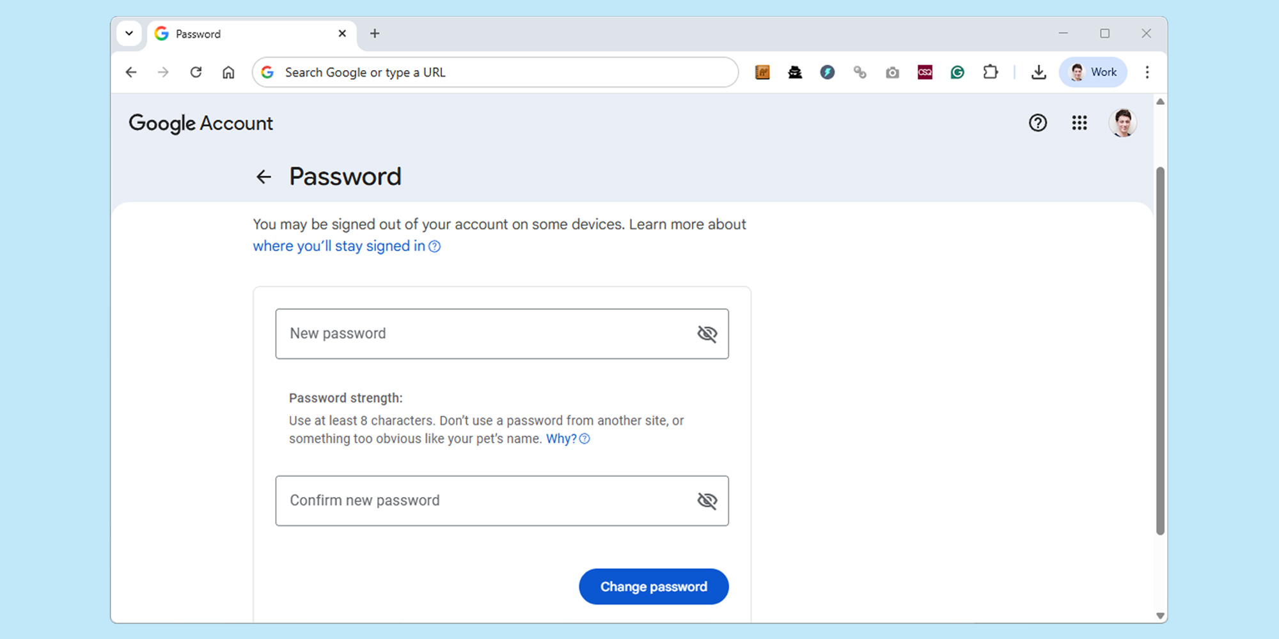Open the tab search chevron
The image size is (1279, 639).
[x=130, y=33]
